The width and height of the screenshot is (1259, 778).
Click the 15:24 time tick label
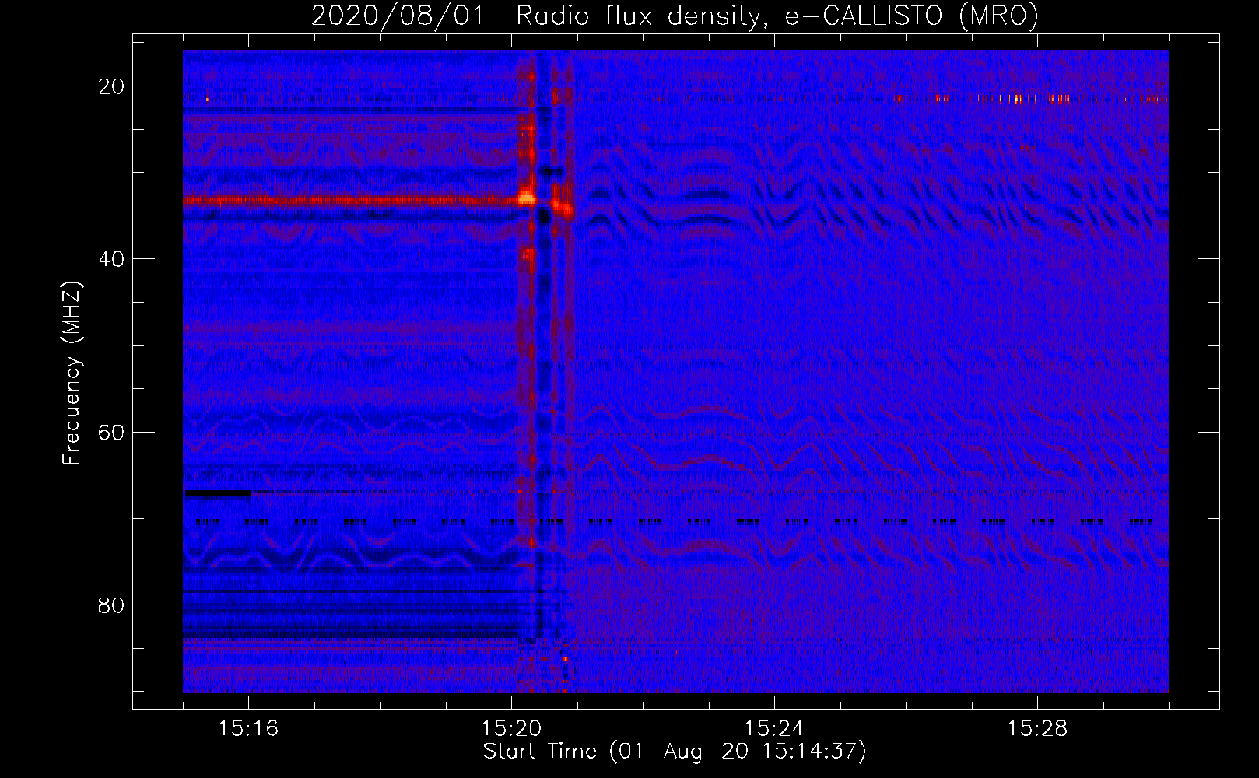[774, 728]
